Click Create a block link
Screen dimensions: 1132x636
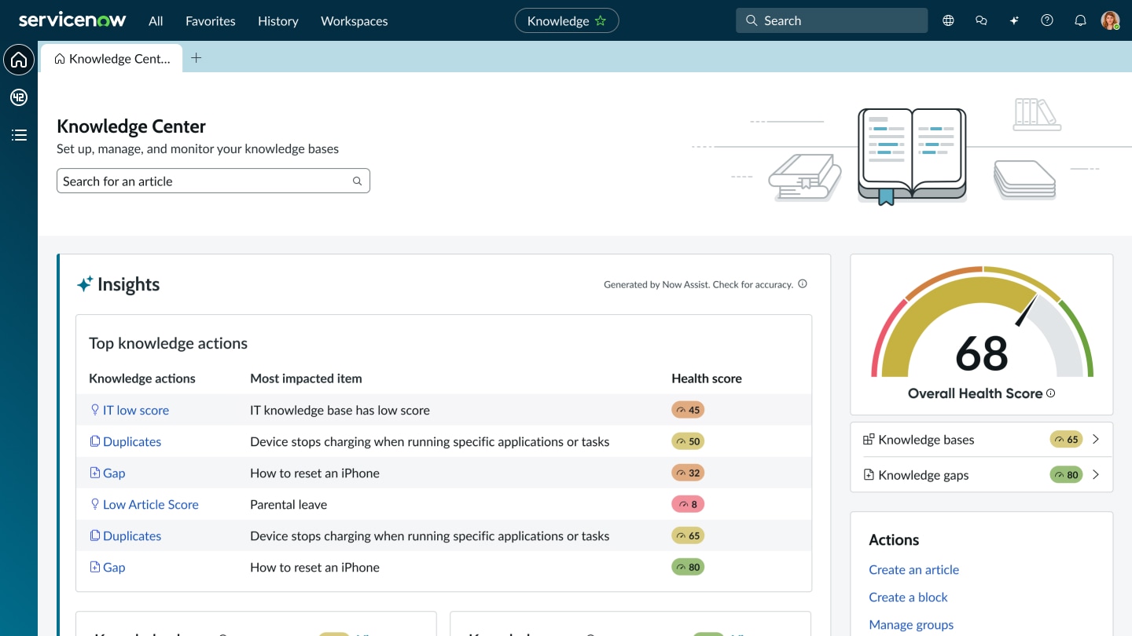click(908, 597)
